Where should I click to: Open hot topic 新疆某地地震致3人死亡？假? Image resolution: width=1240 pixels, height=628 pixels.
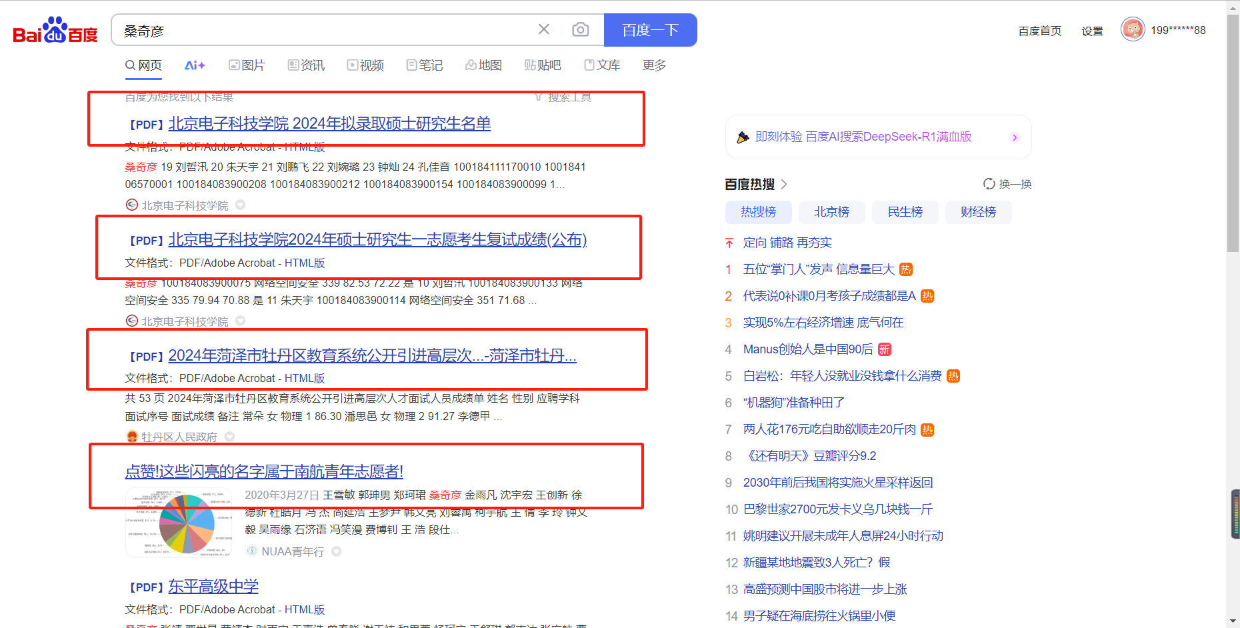point(817,563)
